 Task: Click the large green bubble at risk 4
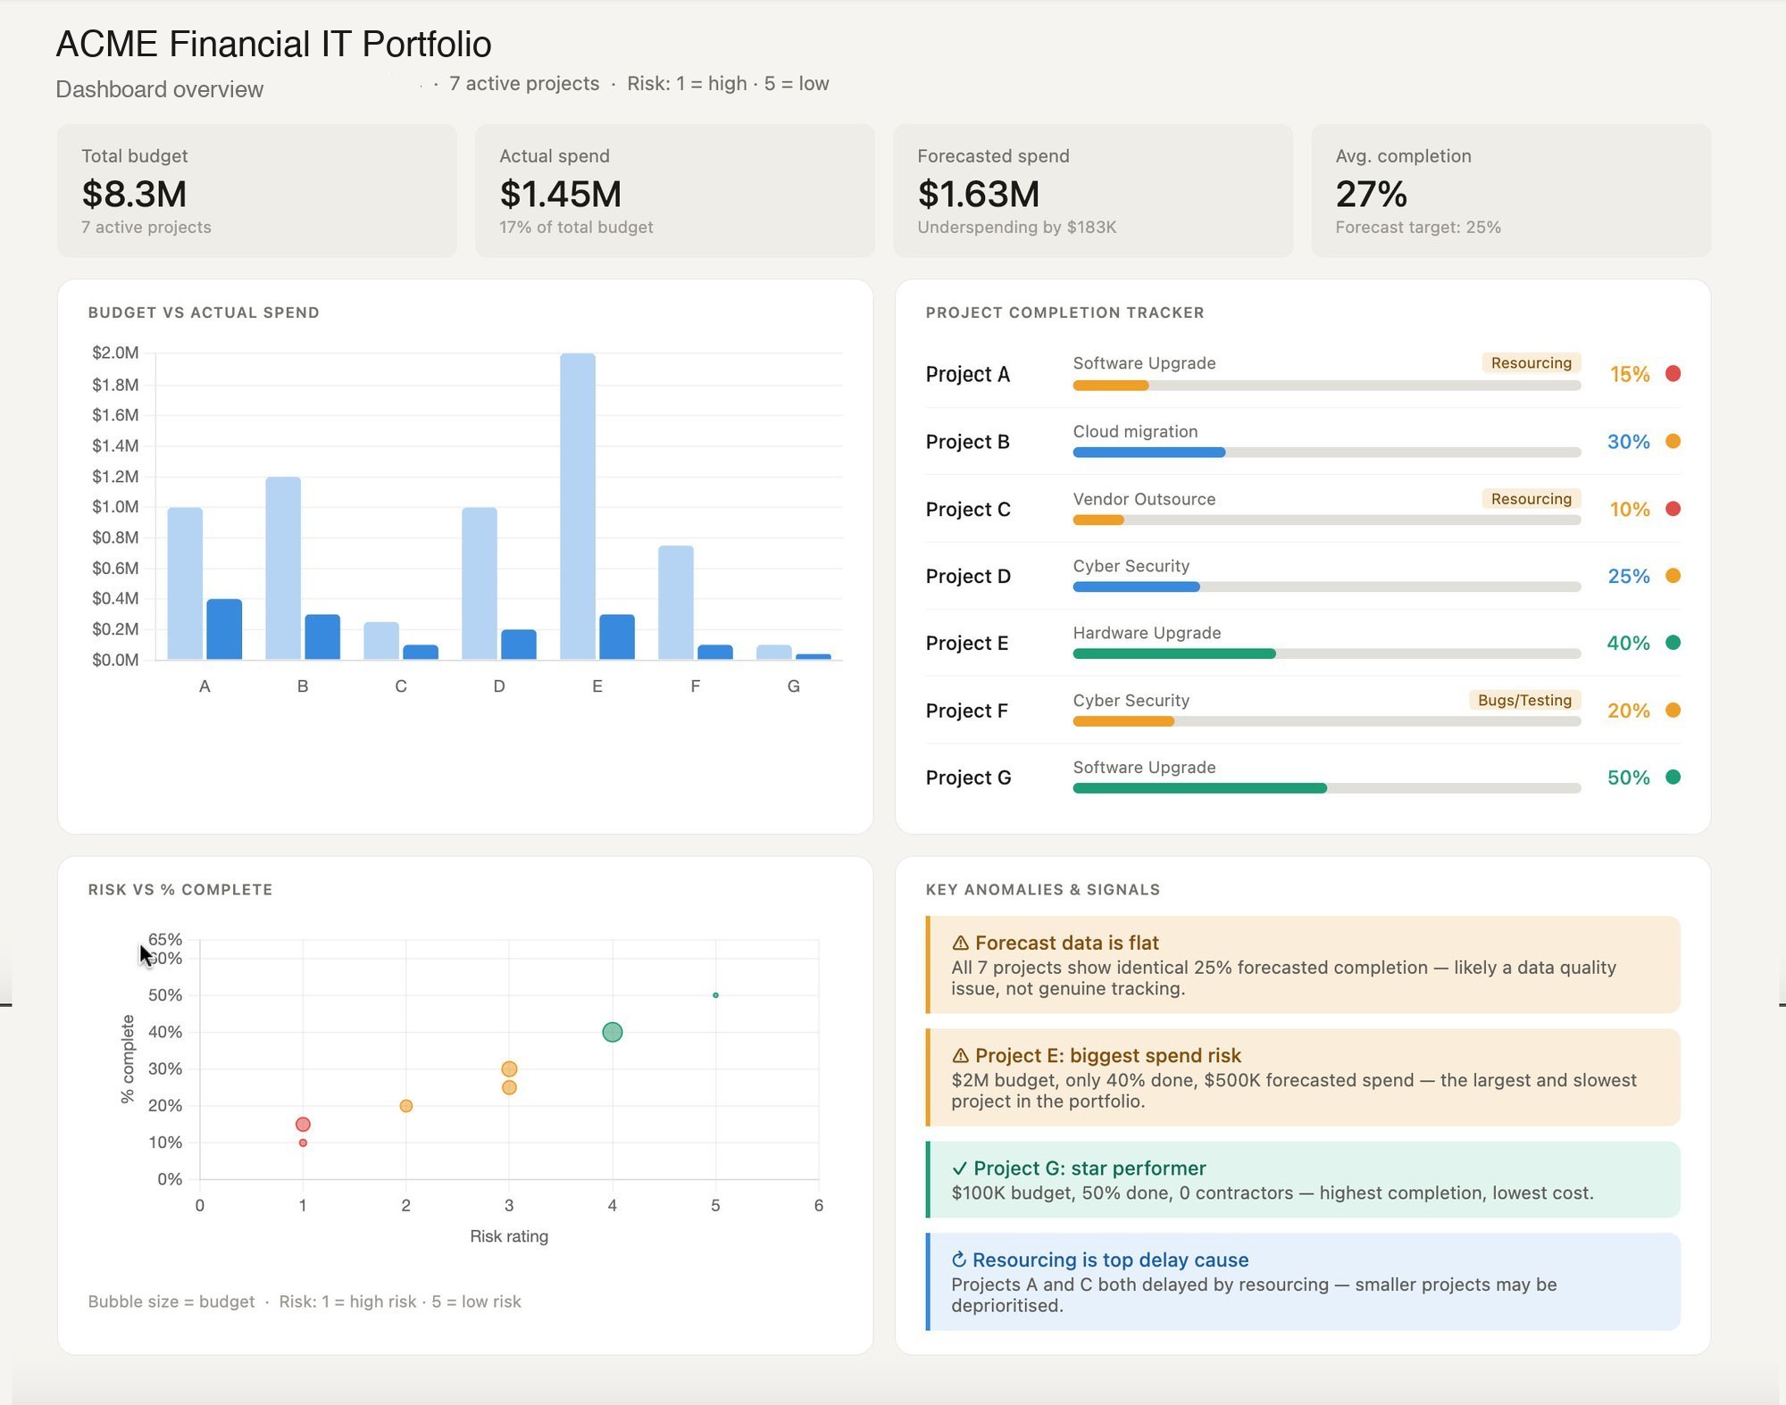tap(612, 1032)
